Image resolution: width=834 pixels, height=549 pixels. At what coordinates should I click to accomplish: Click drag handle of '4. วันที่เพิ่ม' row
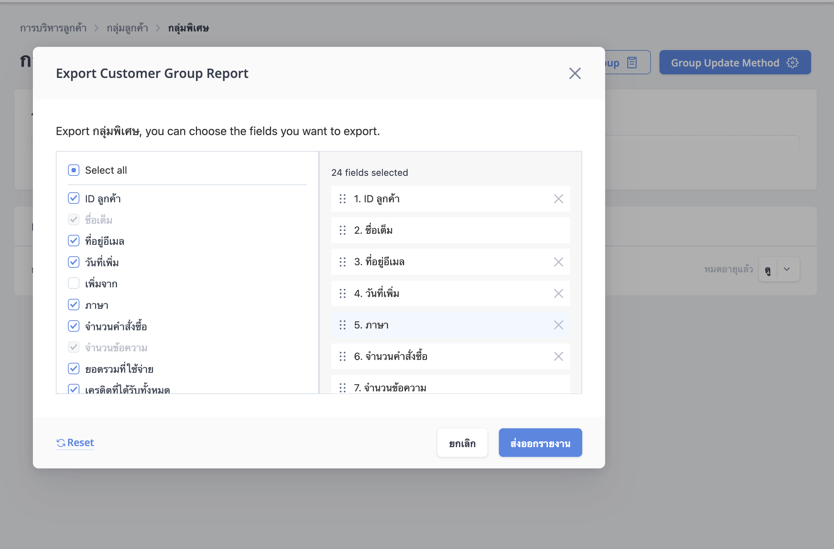[343, 293]
